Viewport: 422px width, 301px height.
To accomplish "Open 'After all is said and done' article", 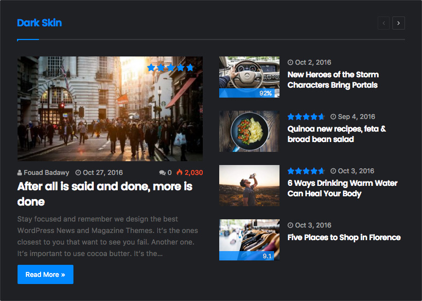I will pos(105,194).
